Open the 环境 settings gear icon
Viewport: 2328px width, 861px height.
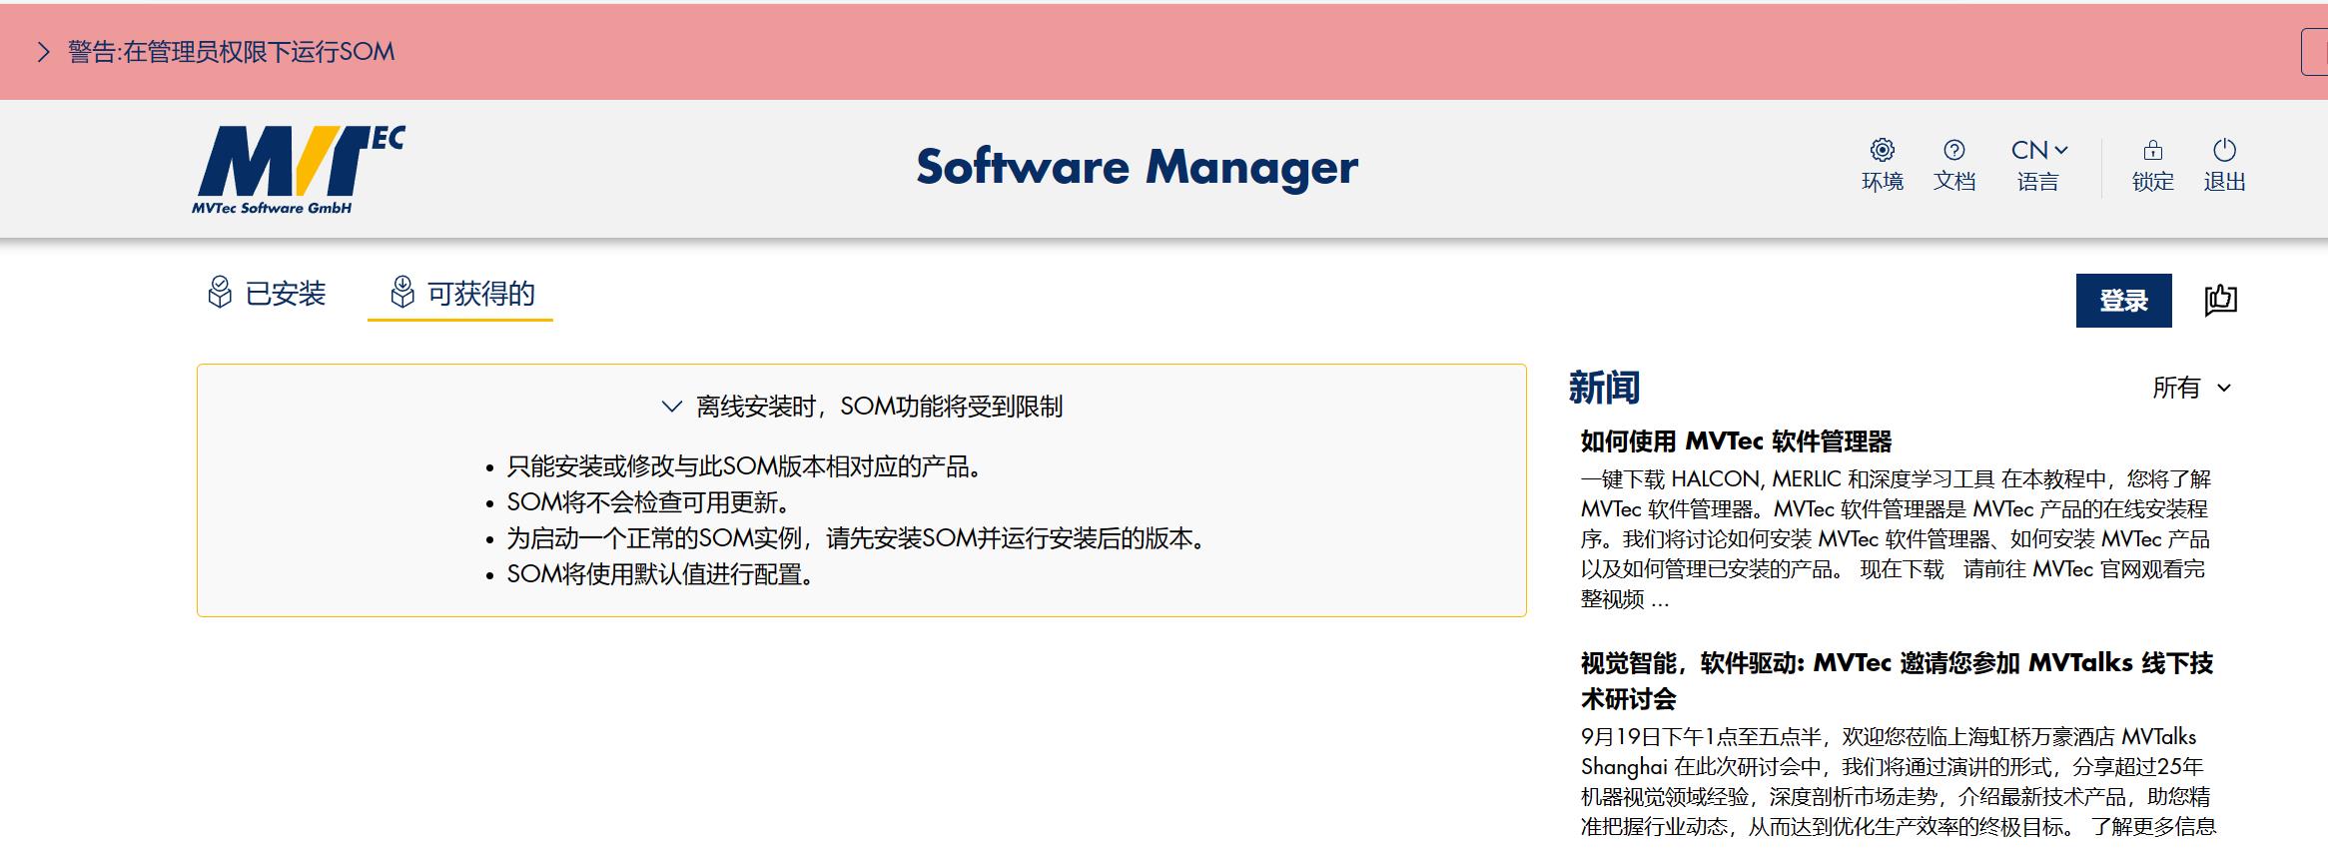click(1882, 150)
